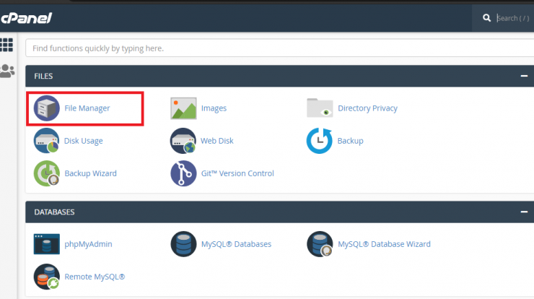Open the Git Version Control icon
This screenshot has width=534, height=299.
click(x=183, y=173)
